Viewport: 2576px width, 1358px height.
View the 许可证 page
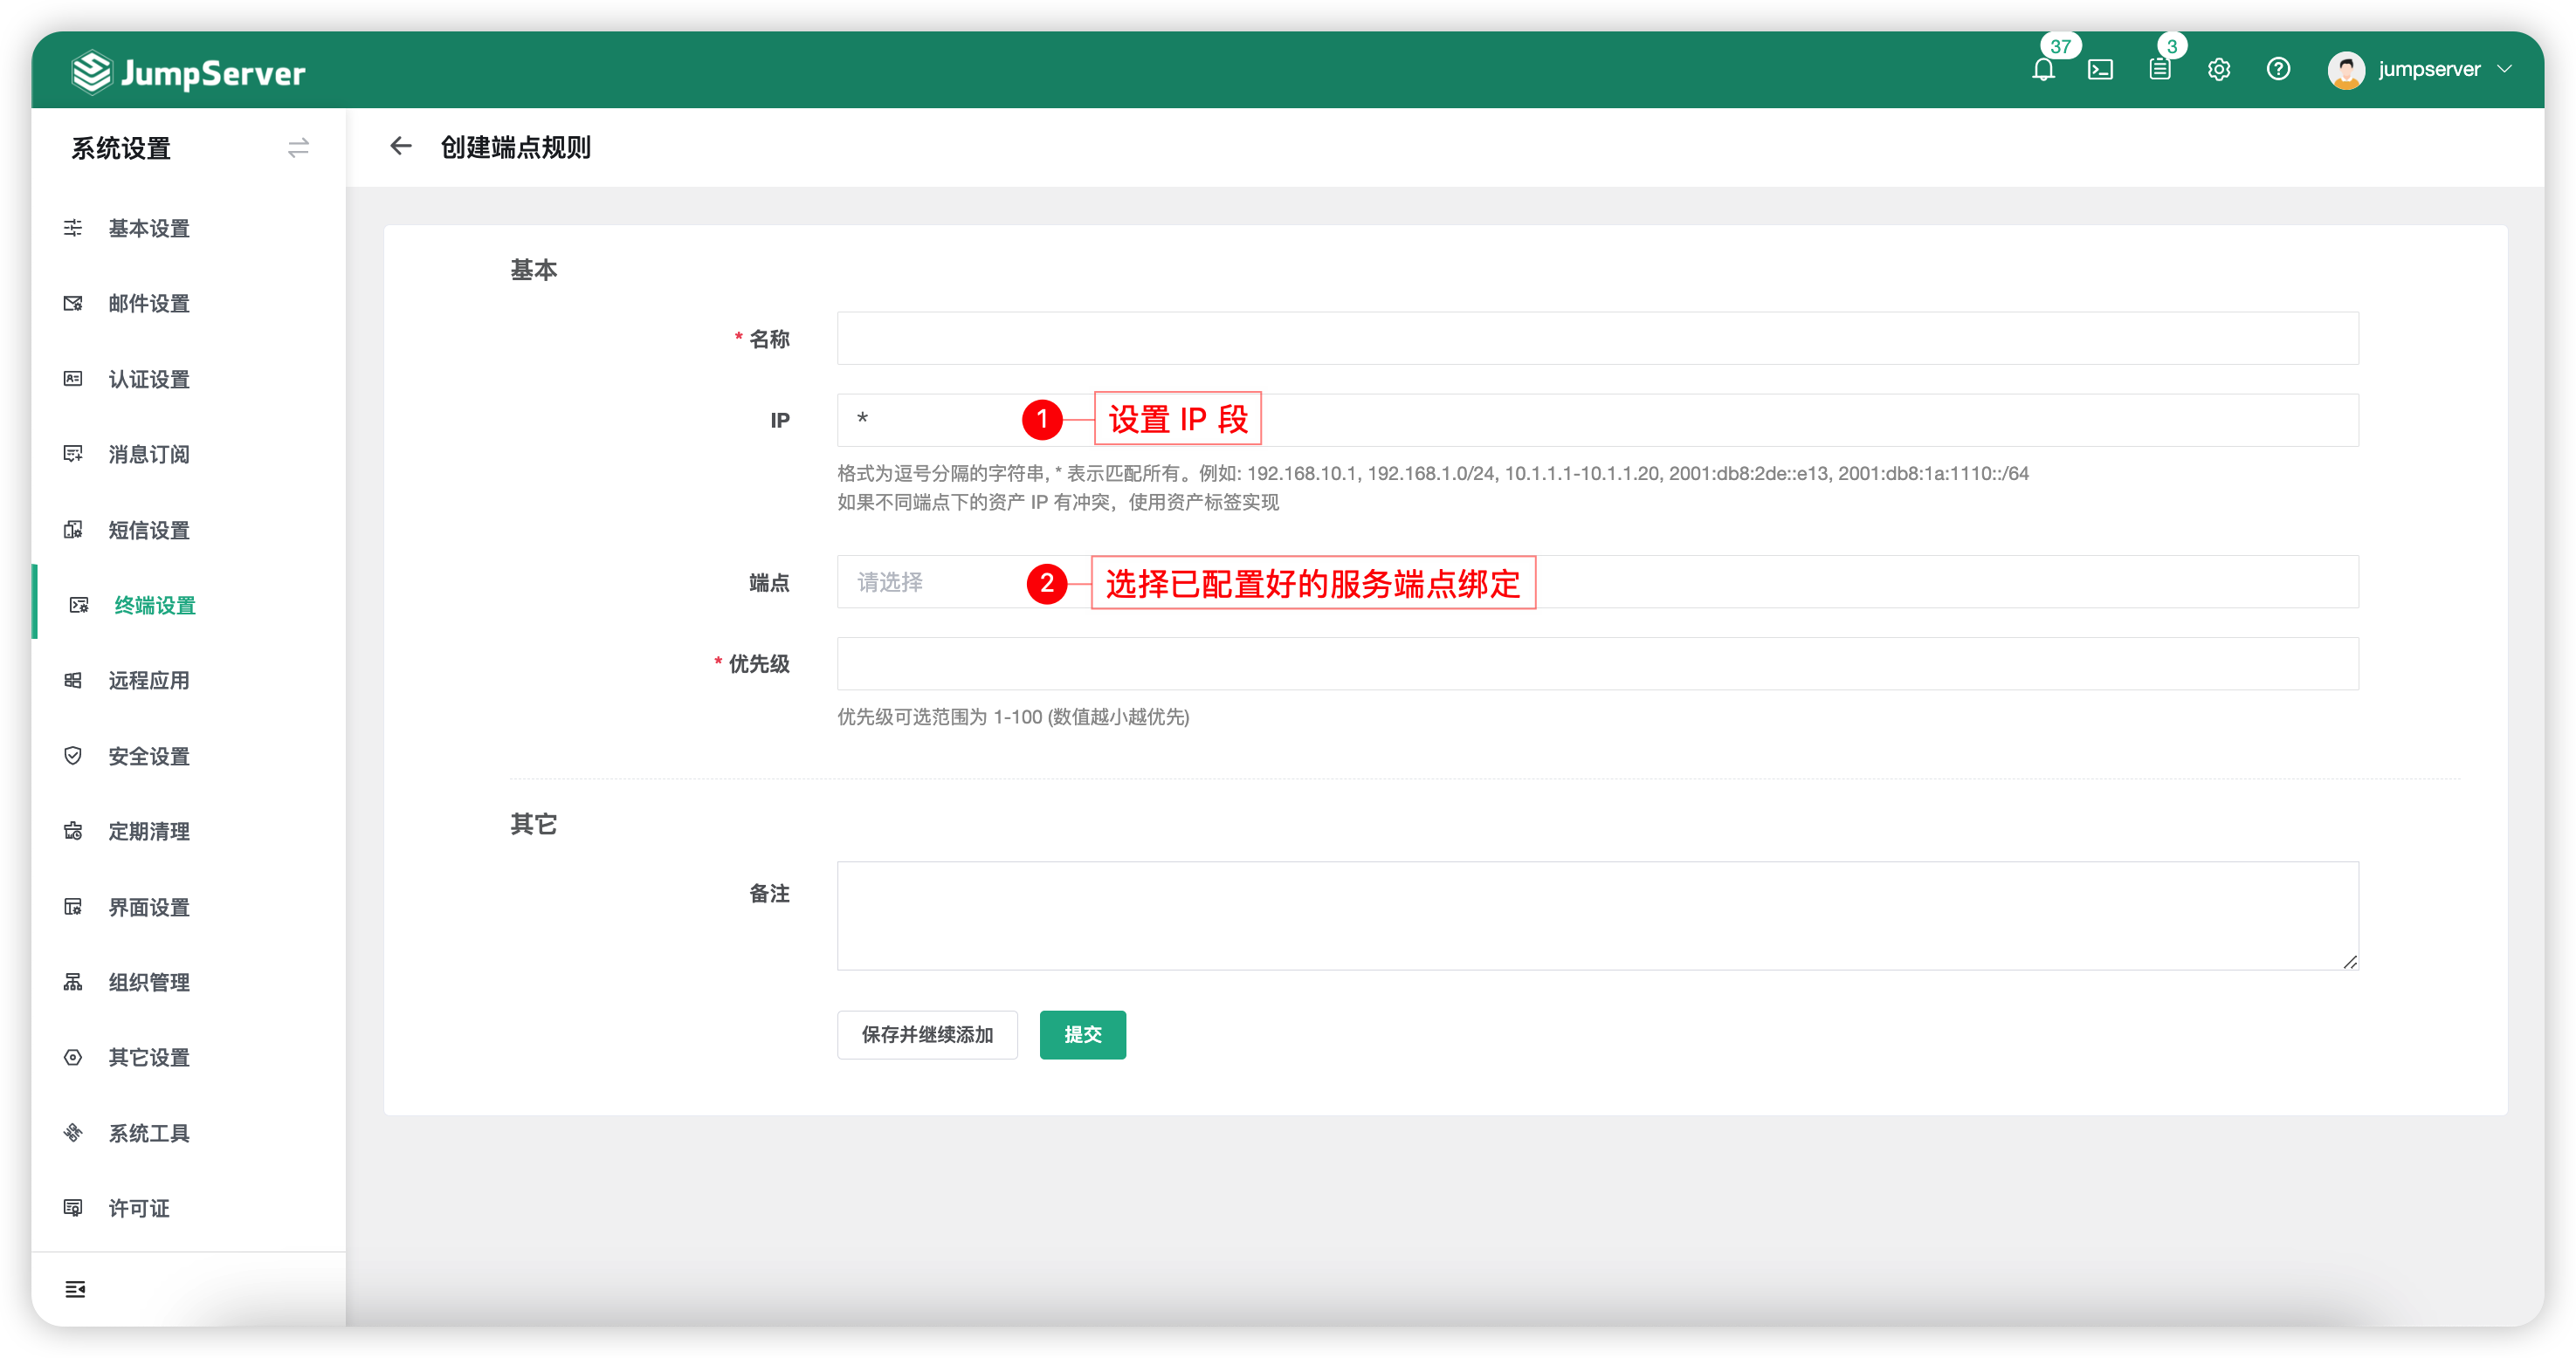tap(138, 1207)
